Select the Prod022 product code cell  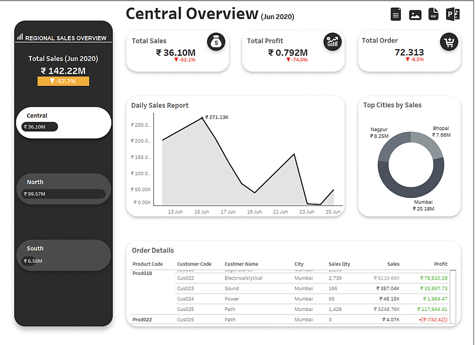(142, 319)
